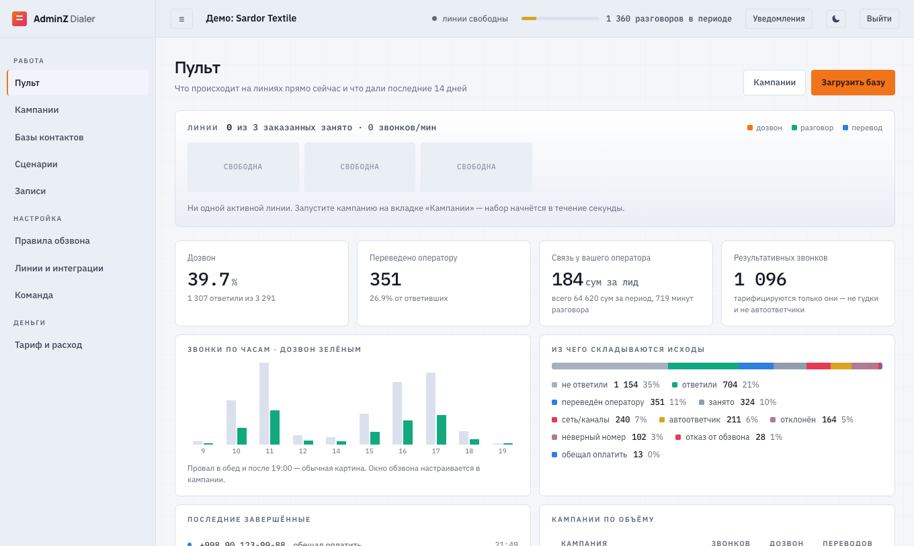Screen dimensions: 914x546
Task: Open Базы контактов in the sidebar
Action: coord(78,137)
